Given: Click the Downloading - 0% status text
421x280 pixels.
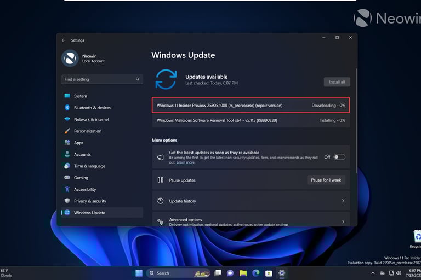Looking at the screenshot, I should (328, 106).
